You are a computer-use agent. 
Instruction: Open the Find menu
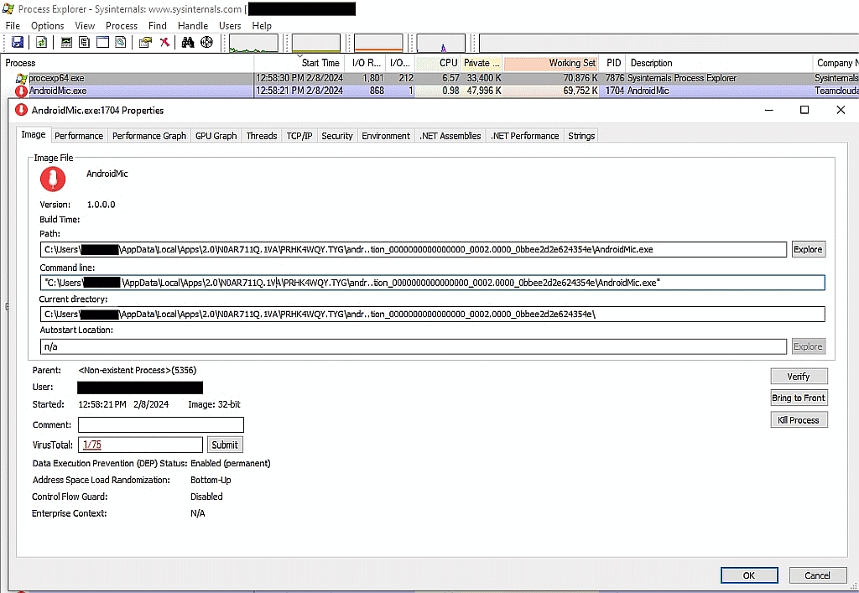(x=157, y=26)
